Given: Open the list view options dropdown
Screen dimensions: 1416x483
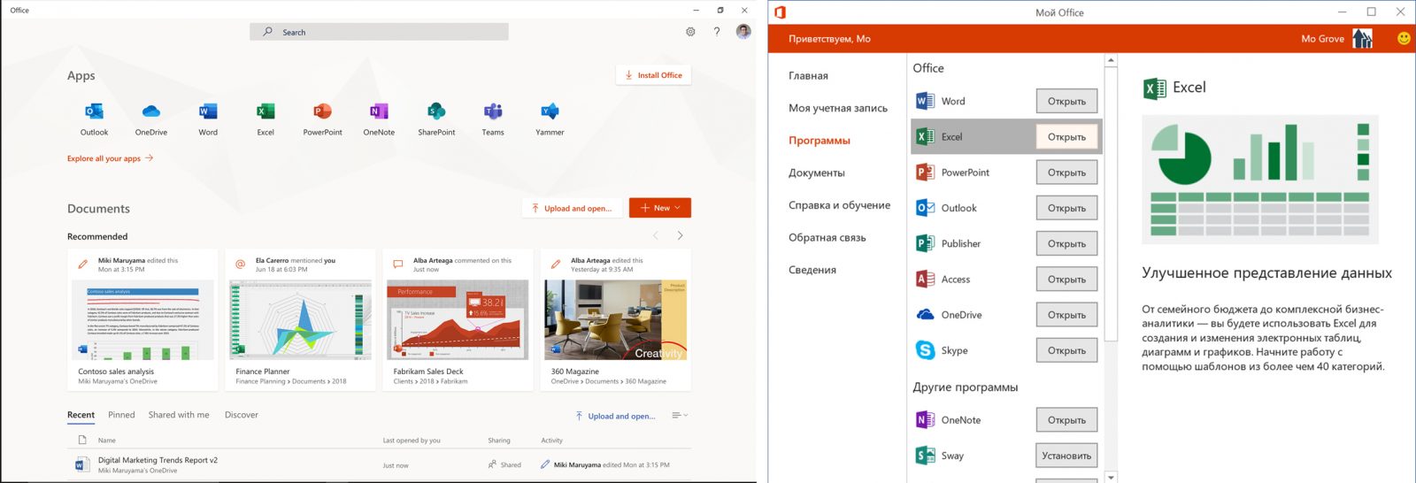Looking at the screenshot, I should click(679, 415).
